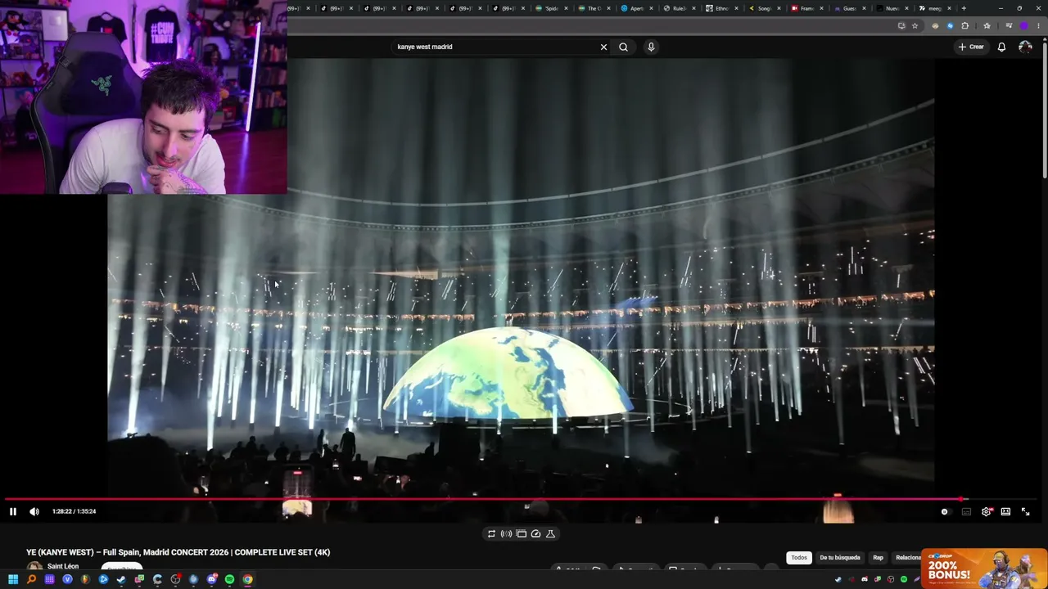The width and height of the screenshot is (1048, 589).
Task: Click the video title text
Action: 178,552
